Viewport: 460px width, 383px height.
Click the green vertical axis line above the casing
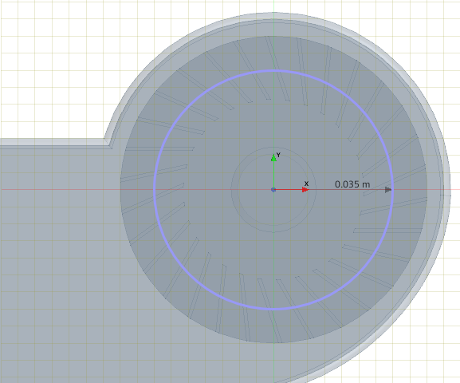tap(273, 6)
